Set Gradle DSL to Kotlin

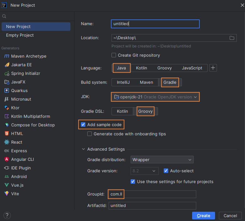click(x=122, y=111)
